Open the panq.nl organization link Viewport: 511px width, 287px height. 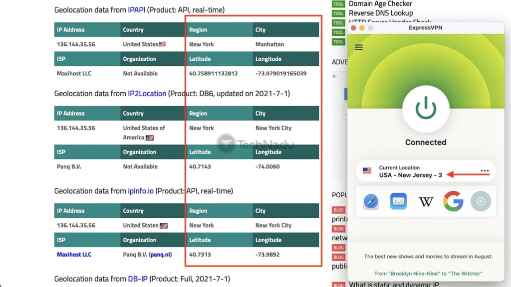click(160, 255)
